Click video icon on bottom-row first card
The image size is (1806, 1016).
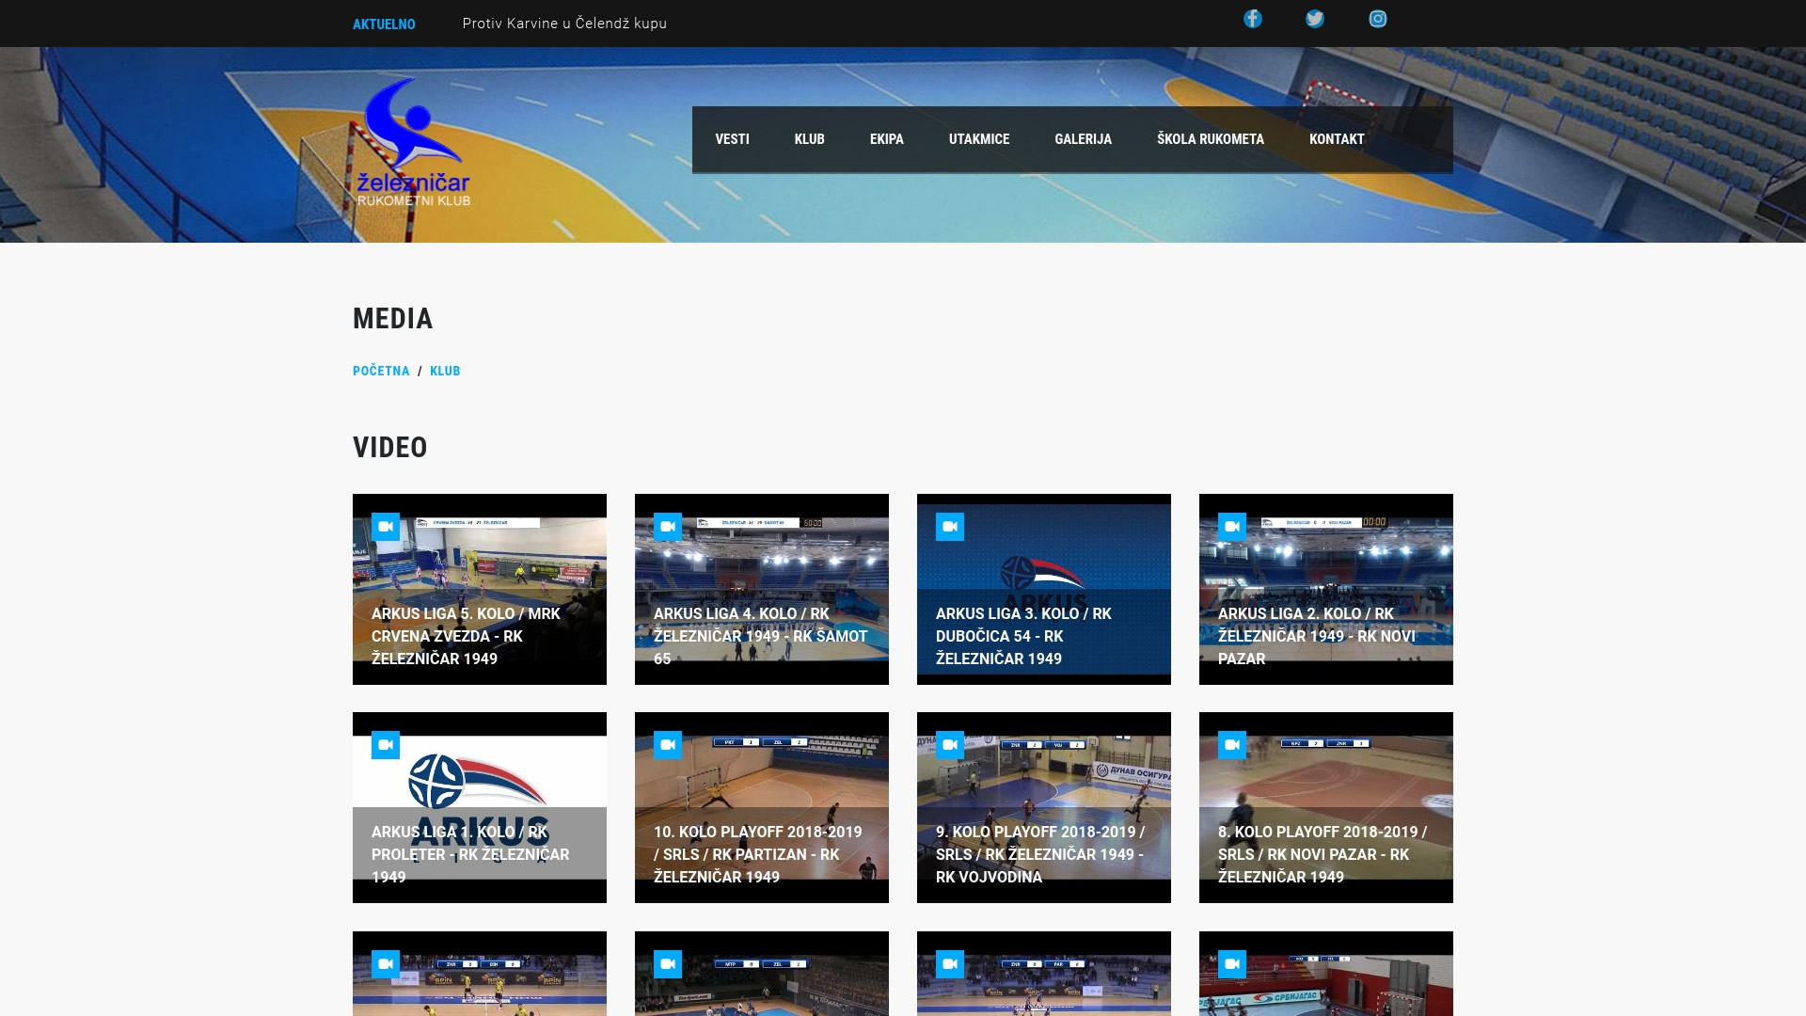(x=386, y=964)
